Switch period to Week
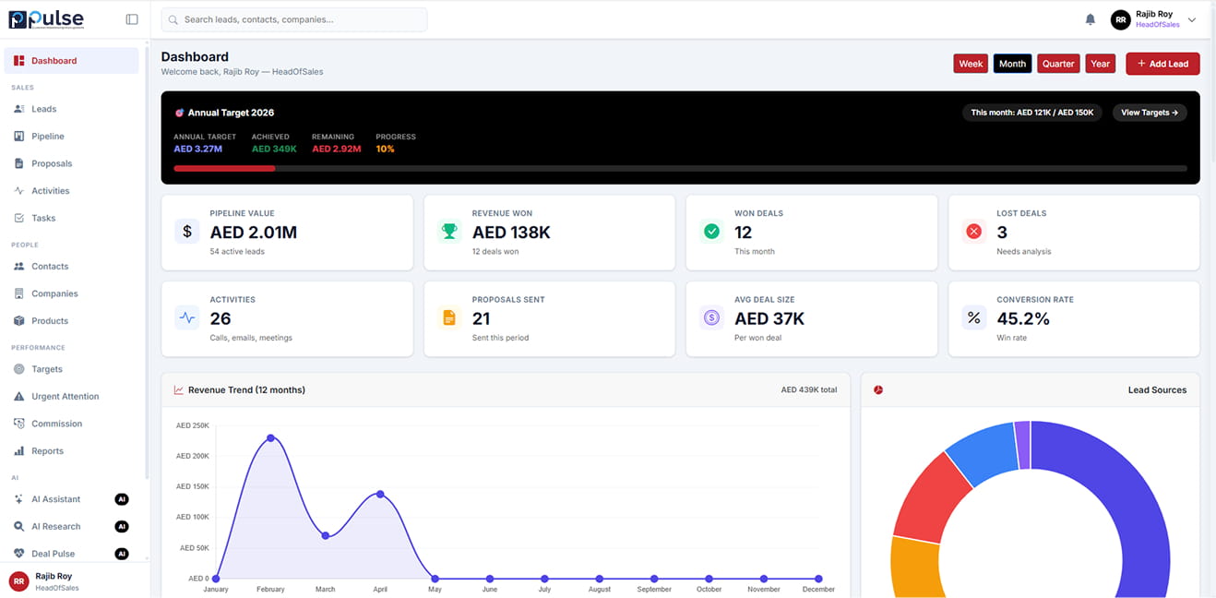The image size is (1216, 598). pos(971,64)
